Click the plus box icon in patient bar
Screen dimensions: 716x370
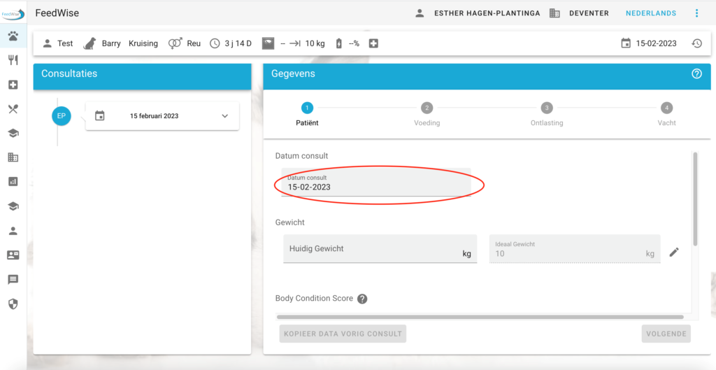[x=373, y=43]
